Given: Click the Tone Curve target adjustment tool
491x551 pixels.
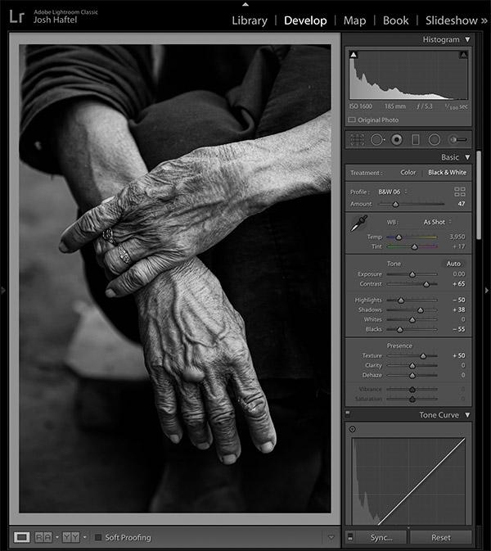Looking at the screenshot, I should click(x=352, y=429).
